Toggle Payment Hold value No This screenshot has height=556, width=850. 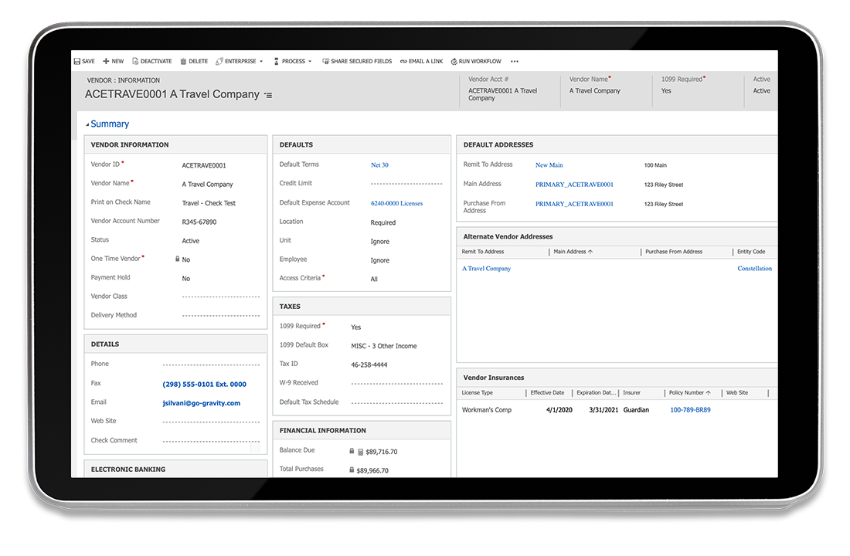tap(186, 279)
